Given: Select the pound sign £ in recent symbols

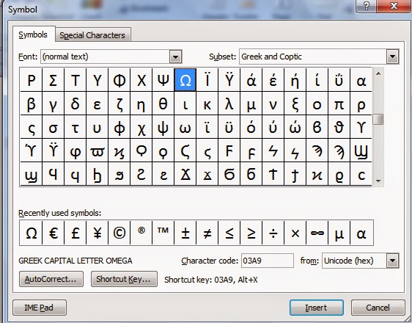Looking at the screenshot, I should [76, 233].
